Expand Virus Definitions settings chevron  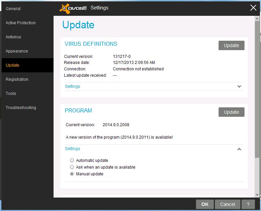coord(239,86)
